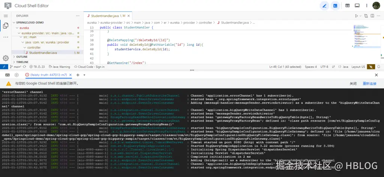This screenshot has height=177, width=384.
Task: Click the Java: Warning status item
Action: tap(59, 67)
